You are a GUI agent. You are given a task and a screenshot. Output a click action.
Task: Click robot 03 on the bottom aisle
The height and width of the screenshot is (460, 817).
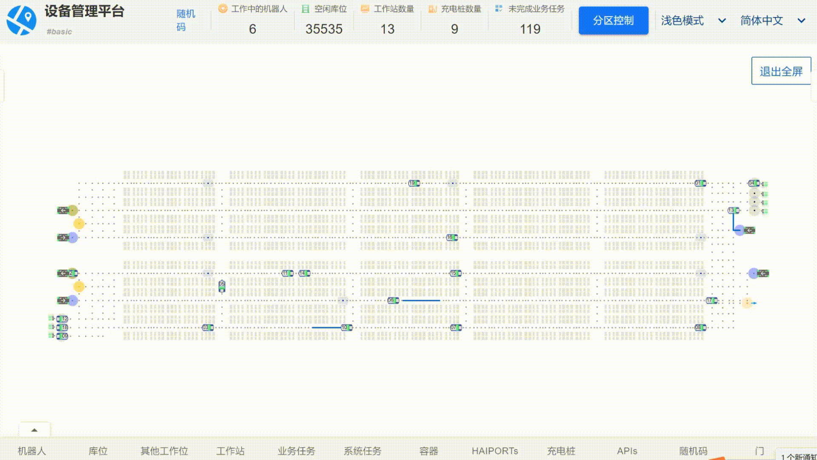point(208,328)
